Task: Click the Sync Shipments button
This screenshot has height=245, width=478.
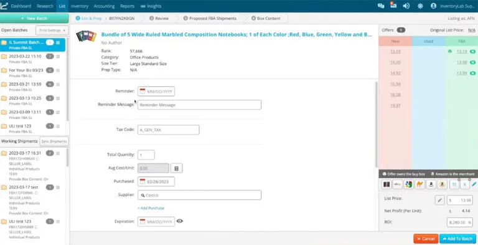Action: click(54, 141)
